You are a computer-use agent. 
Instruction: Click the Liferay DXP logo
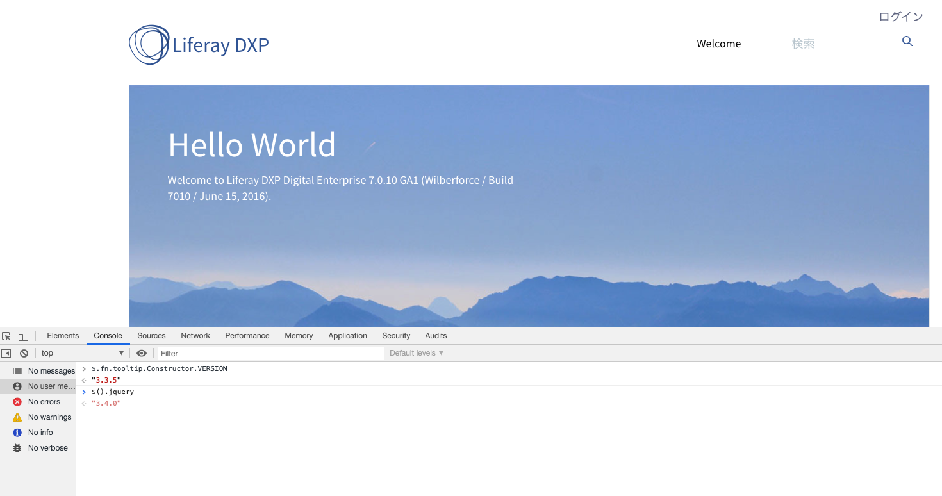tap(199, 44)
